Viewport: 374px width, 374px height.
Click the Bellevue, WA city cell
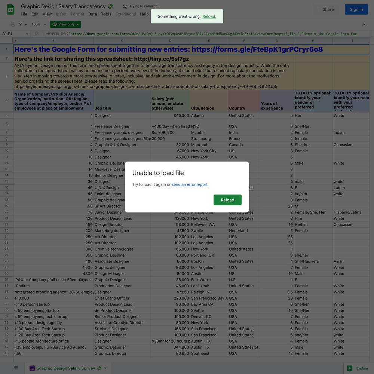click(x=209, y=224)
